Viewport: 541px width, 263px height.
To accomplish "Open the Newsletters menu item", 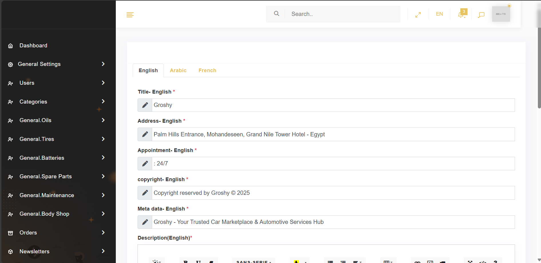I will (57, 252).
